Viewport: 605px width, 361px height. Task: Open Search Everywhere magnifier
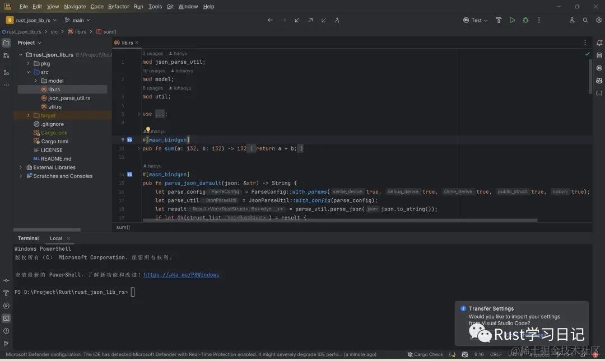[x=585, y=20]
